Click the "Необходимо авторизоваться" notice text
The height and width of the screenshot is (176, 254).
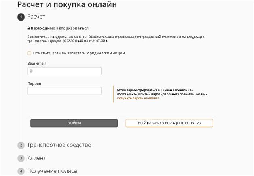pos(59,29)
